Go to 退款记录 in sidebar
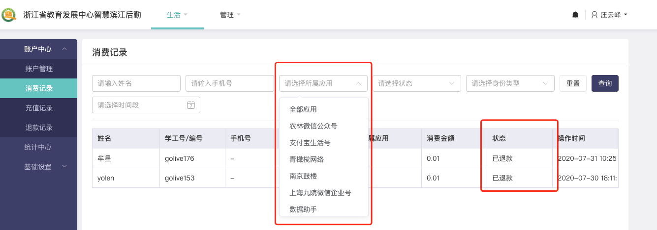Viewport: 657px width, 230px height. [x=39, y=128]
